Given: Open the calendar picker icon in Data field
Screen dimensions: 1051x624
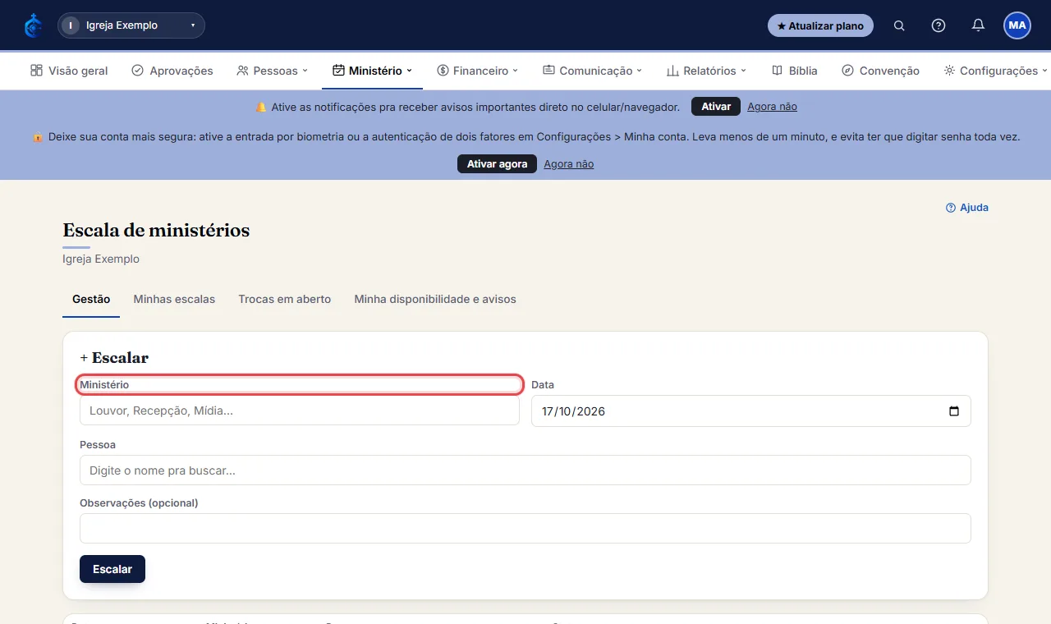Looking at the screenshot, I should click(x=954, y=411).
